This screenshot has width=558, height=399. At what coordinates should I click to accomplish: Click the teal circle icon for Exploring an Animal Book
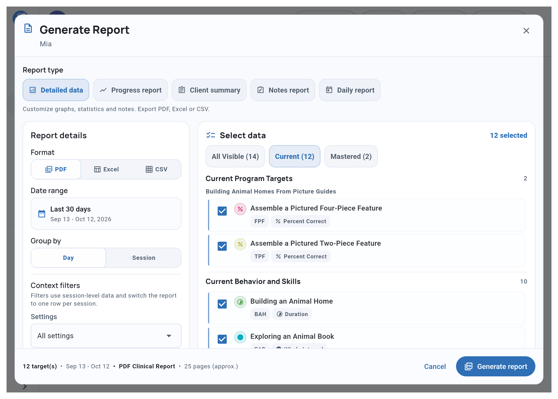pyautogui.click(x=240, y=337)
